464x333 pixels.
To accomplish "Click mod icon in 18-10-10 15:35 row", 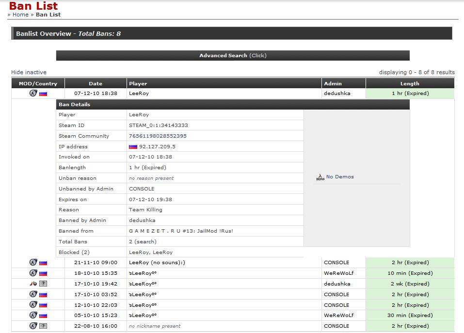I will point(33,273).
